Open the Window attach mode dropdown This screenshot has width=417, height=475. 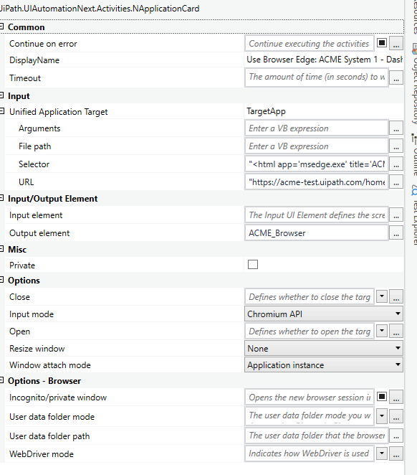[324, 365]
